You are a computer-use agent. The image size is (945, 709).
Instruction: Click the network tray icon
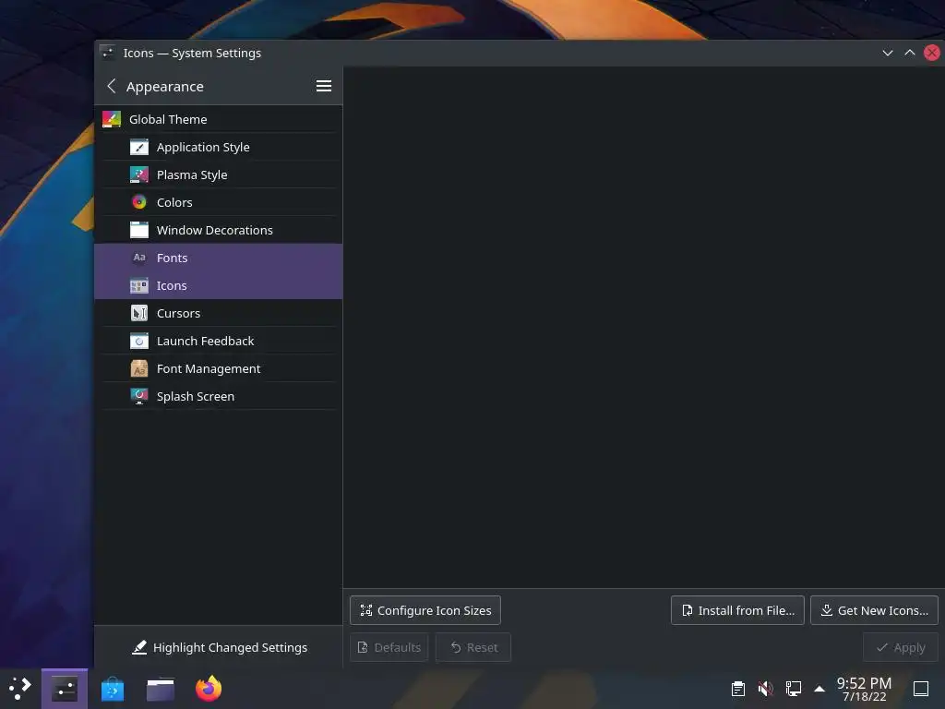(x=794, y=689)
